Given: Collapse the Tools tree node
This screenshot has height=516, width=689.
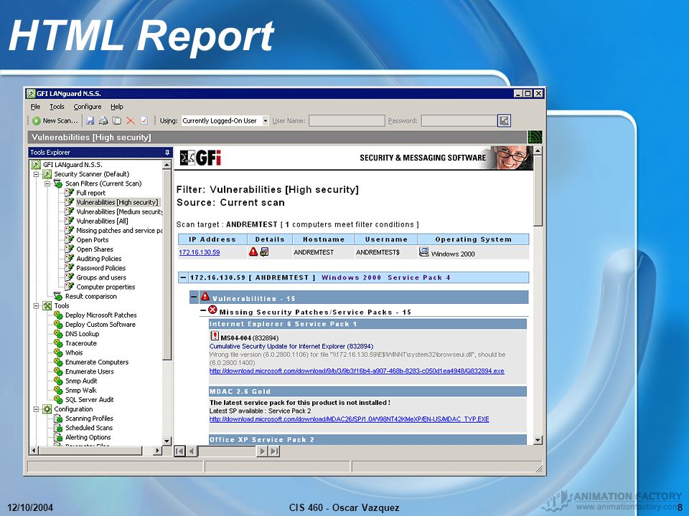Looking at the screenshot, I should 37,306.
